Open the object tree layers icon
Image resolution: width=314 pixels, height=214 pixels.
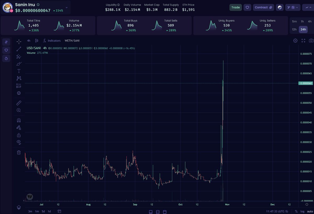coord(19,207)
